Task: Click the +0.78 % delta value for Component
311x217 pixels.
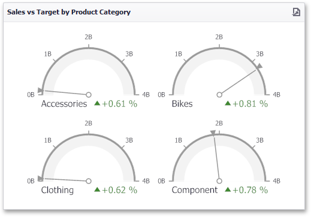Action: point(250,190)
